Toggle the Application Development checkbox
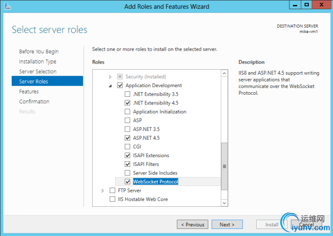The height and width of the screenshot is (236, 333). click(x=120, y=85)
